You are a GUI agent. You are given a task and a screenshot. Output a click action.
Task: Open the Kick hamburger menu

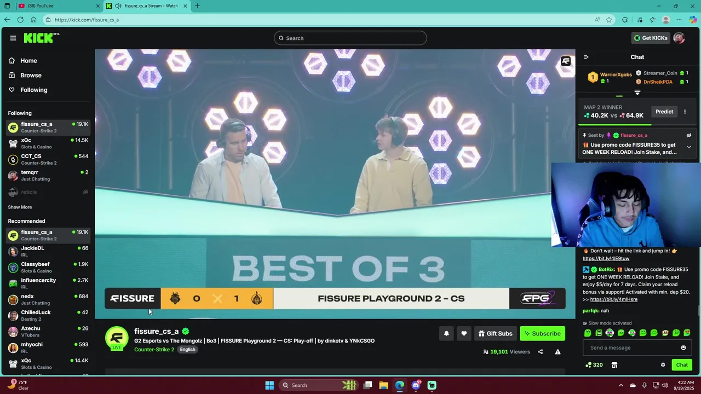click(13, 38)
